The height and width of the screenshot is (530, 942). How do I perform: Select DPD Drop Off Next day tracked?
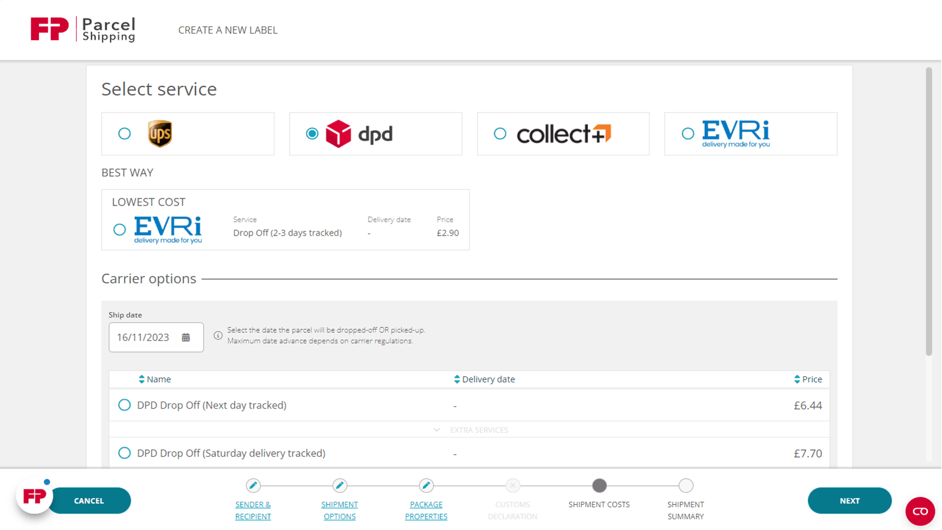[x=124, y=405]
